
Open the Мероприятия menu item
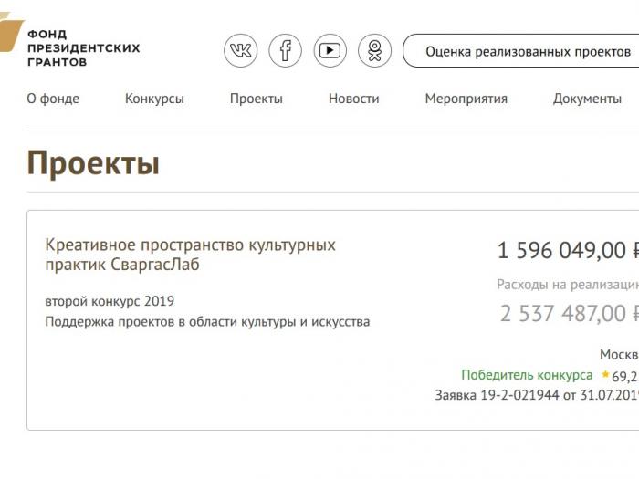pos(466,99)
